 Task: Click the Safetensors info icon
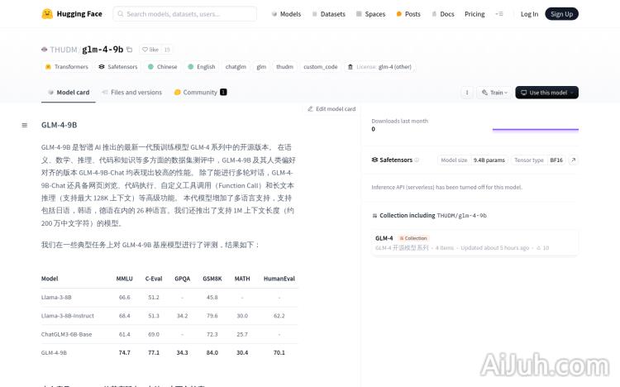pos(417,160)
